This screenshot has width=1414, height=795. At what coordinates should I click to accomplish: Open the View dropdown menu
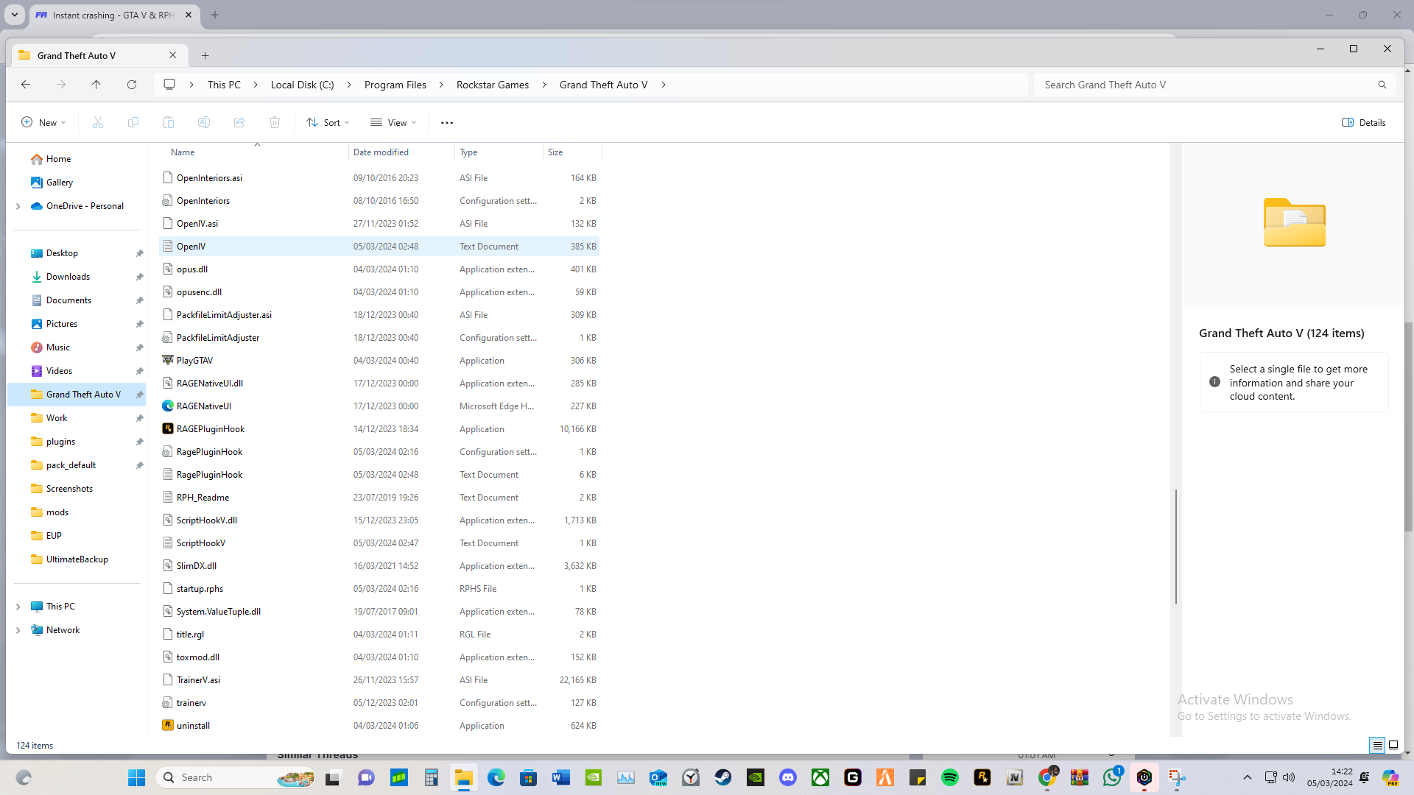394,123
